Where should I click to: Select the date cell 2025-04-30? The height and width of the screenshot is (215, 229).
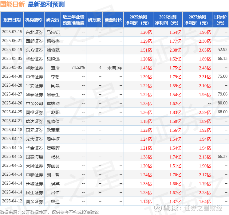12,76
